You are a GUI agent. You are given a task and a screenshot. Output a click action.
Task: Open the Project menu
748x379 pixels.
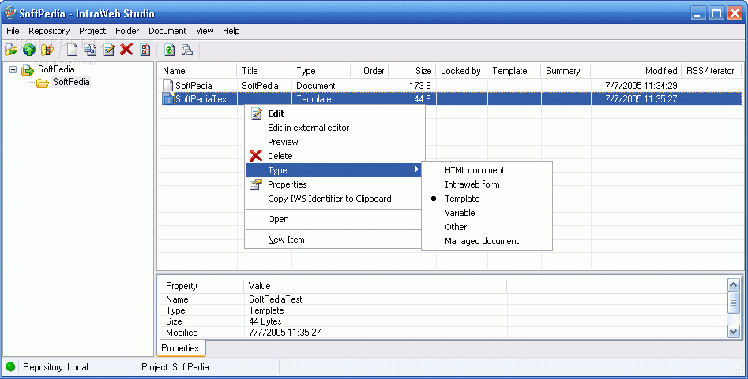[92, 31]
